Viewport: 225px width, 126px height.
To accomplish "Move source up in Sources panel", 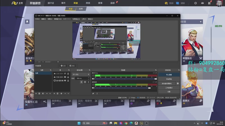I will click(x=65, y=94).
